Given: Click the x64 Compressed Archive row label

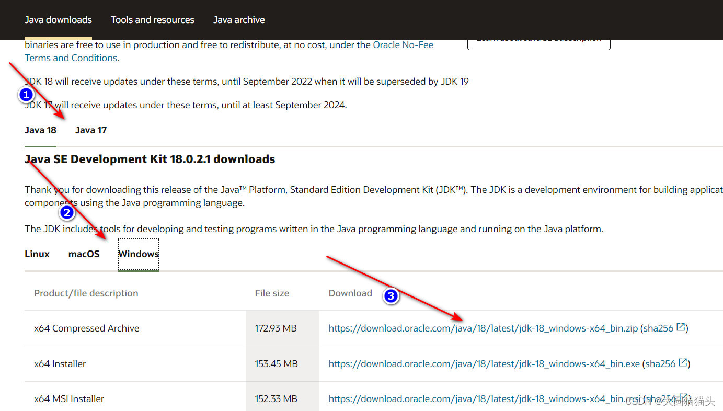Looking at the screenshot, I should pos(87,328).
